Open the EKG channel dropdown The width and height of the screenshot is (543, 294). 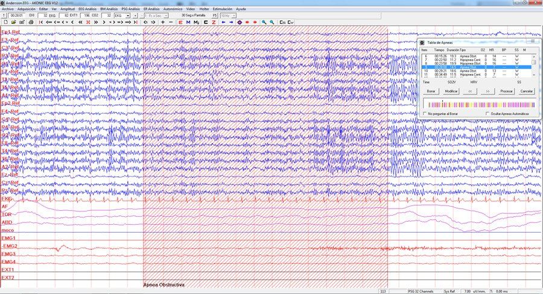pos(122,16)
